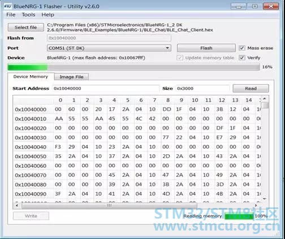Click the Flash button
Image resolution: width=285 pixels, height=239 pixels.
206,48
